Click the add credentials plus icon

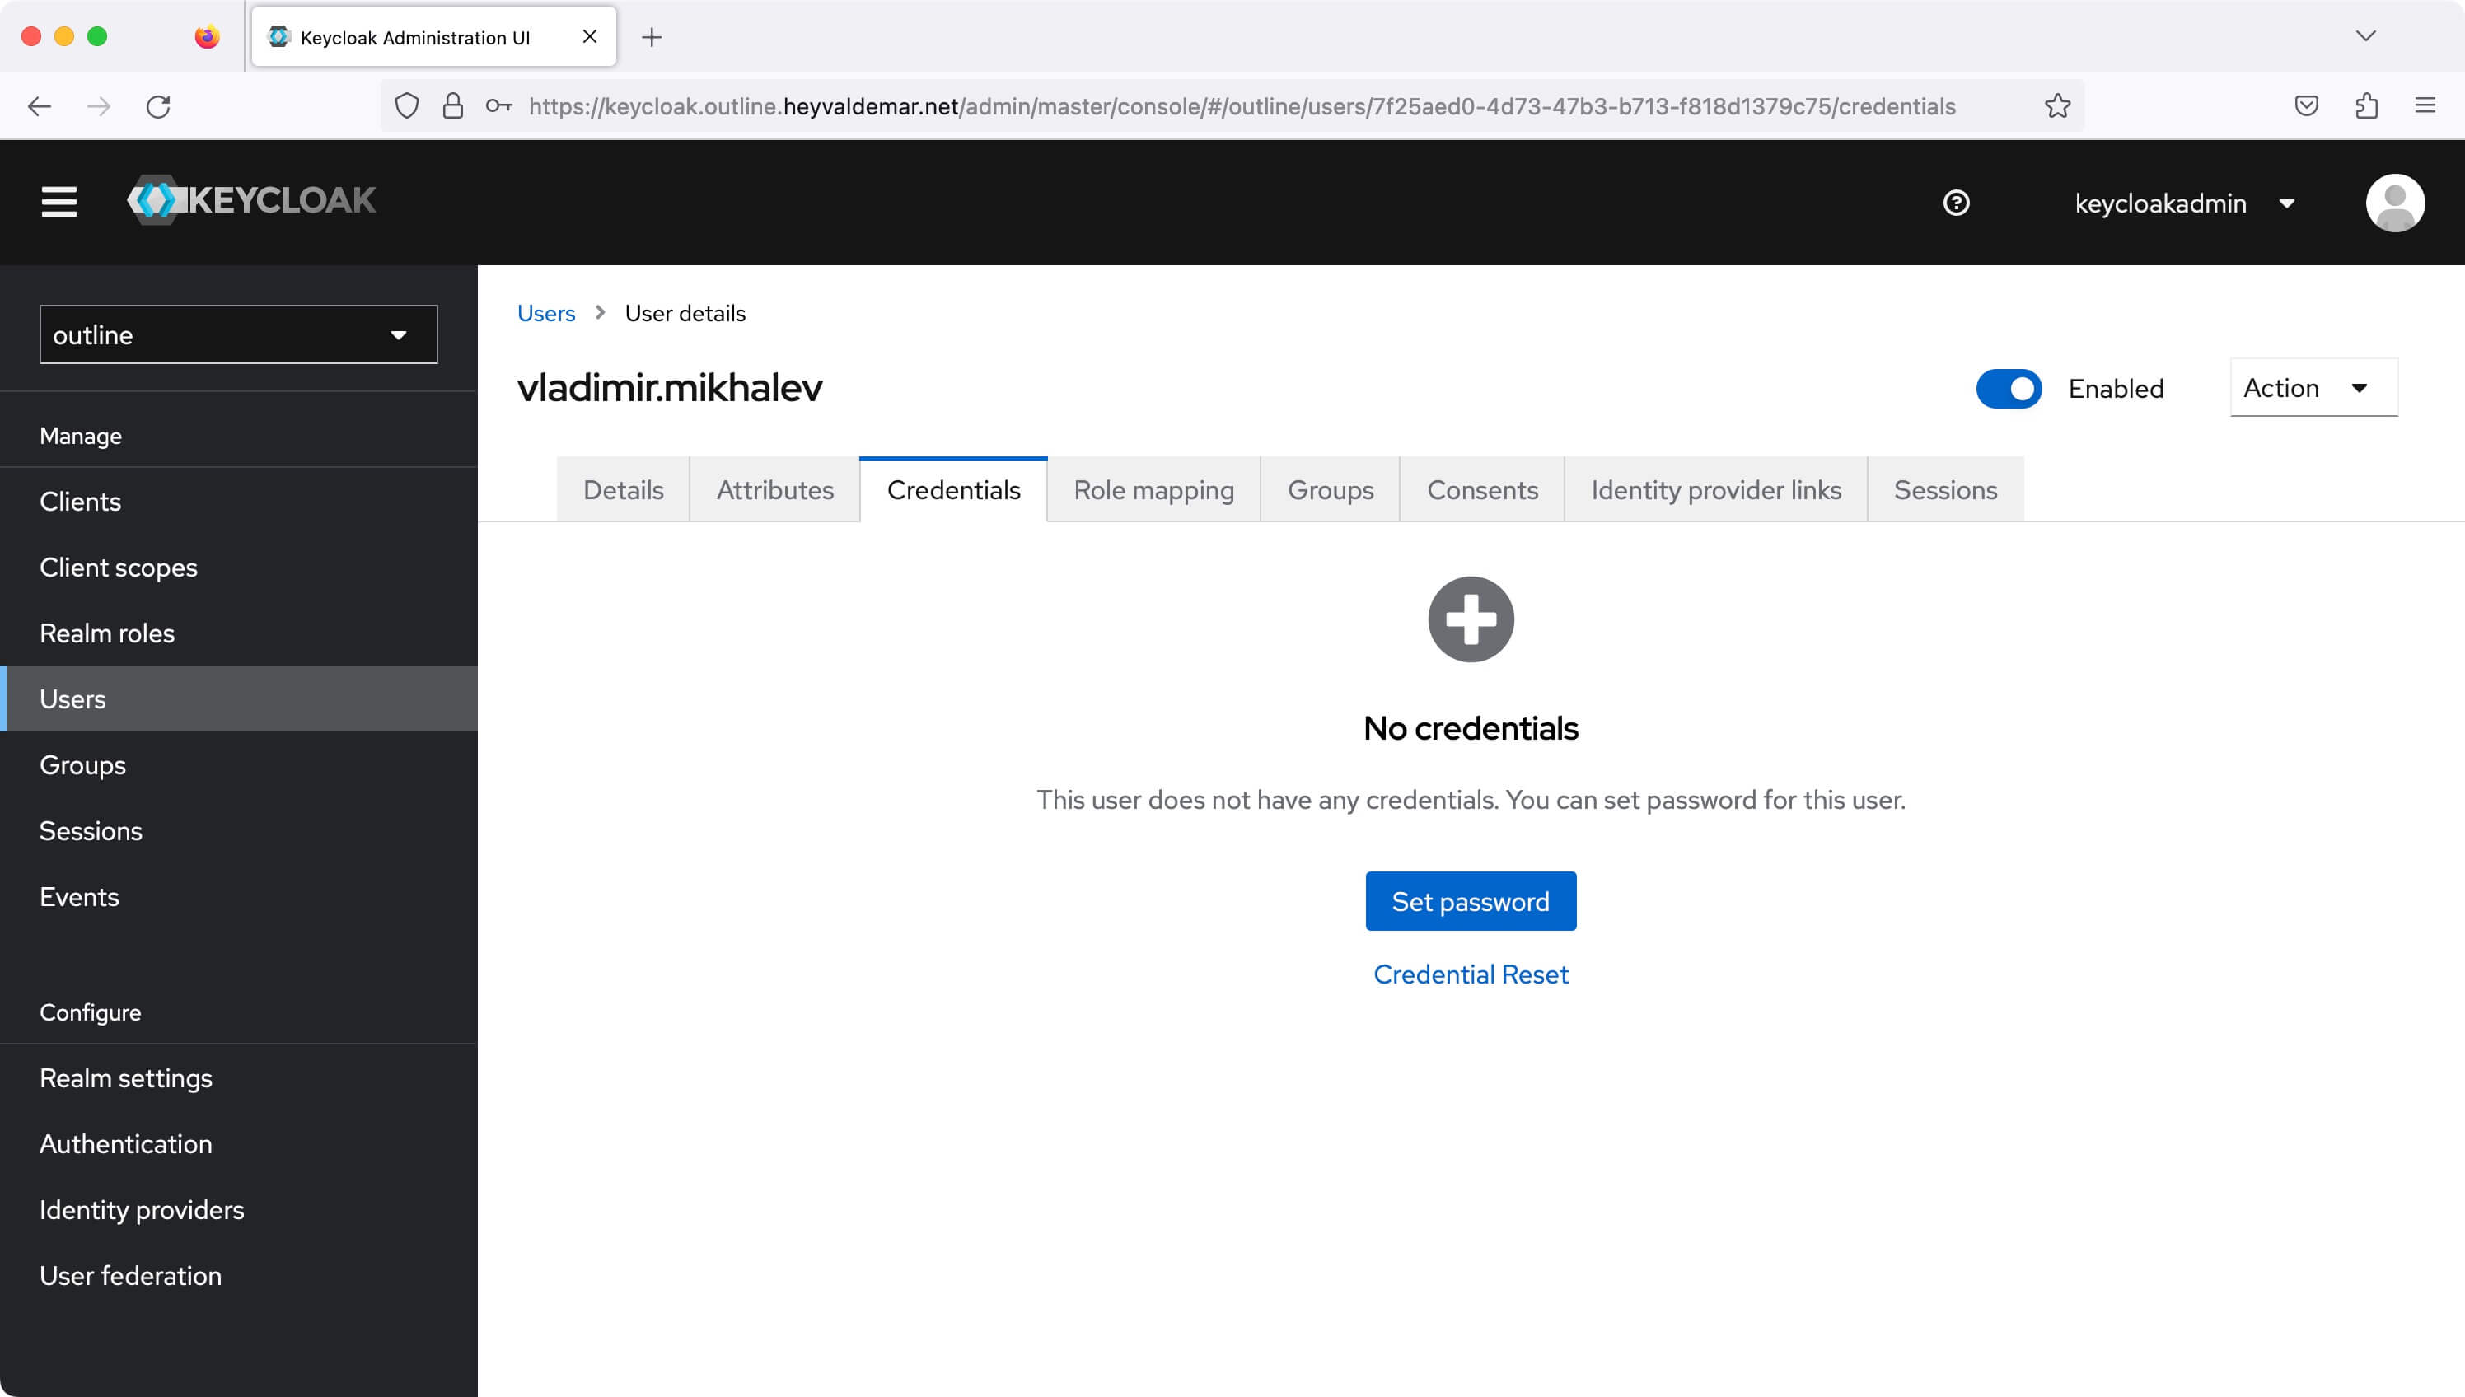tap(1470, 619)
